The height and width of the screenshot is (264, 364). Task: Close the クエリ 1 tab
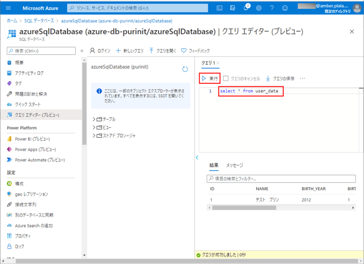218,63
